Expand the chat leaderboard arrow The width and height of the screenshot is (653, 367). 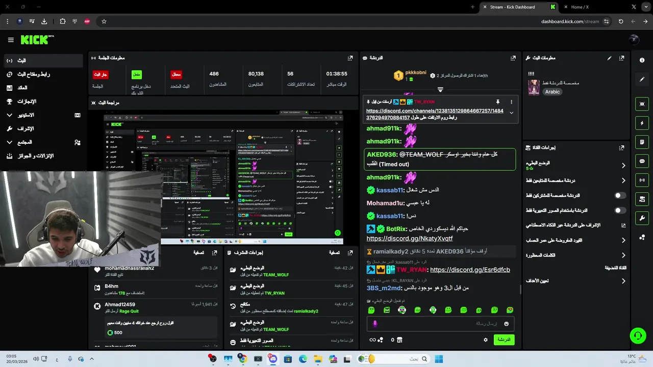(x=440, y=89)
